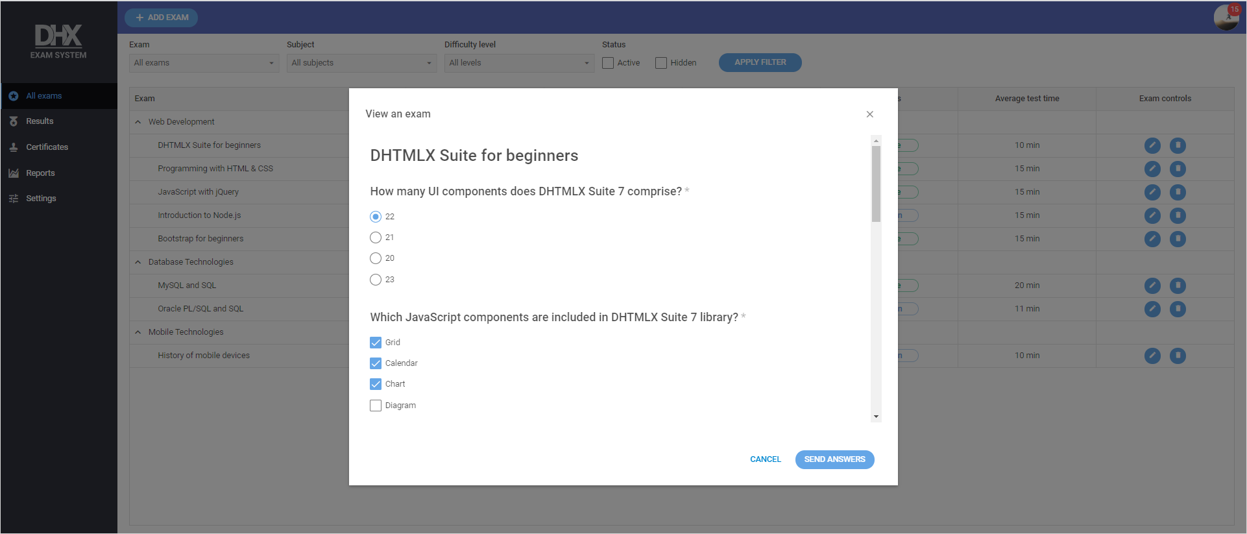The image size is (1247, 534).
Task: Select answer 22 radio button
Action: 376,217
